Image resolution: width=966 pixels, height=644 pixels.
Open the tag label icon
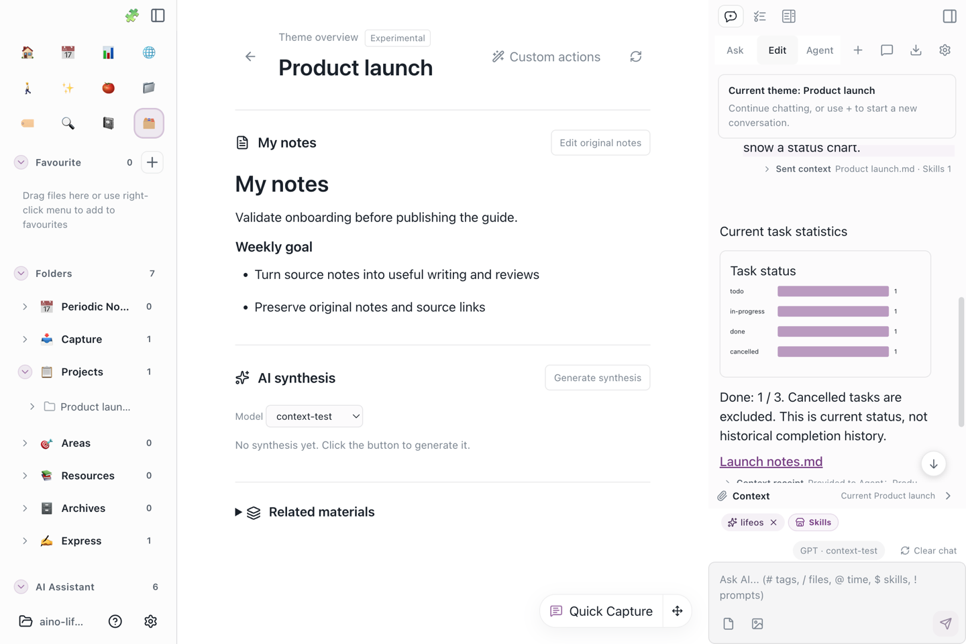(x=28, y=123)
